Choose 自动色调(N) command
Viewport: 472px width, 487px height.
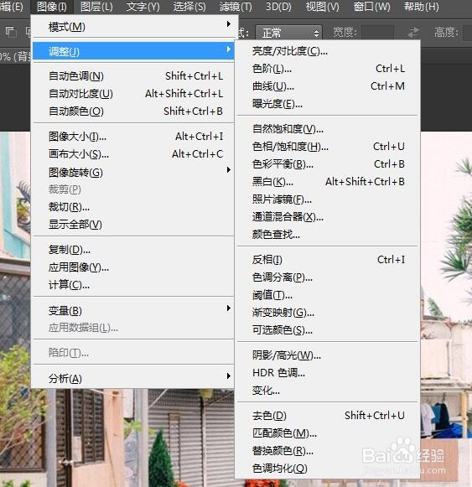click(133, 75)
